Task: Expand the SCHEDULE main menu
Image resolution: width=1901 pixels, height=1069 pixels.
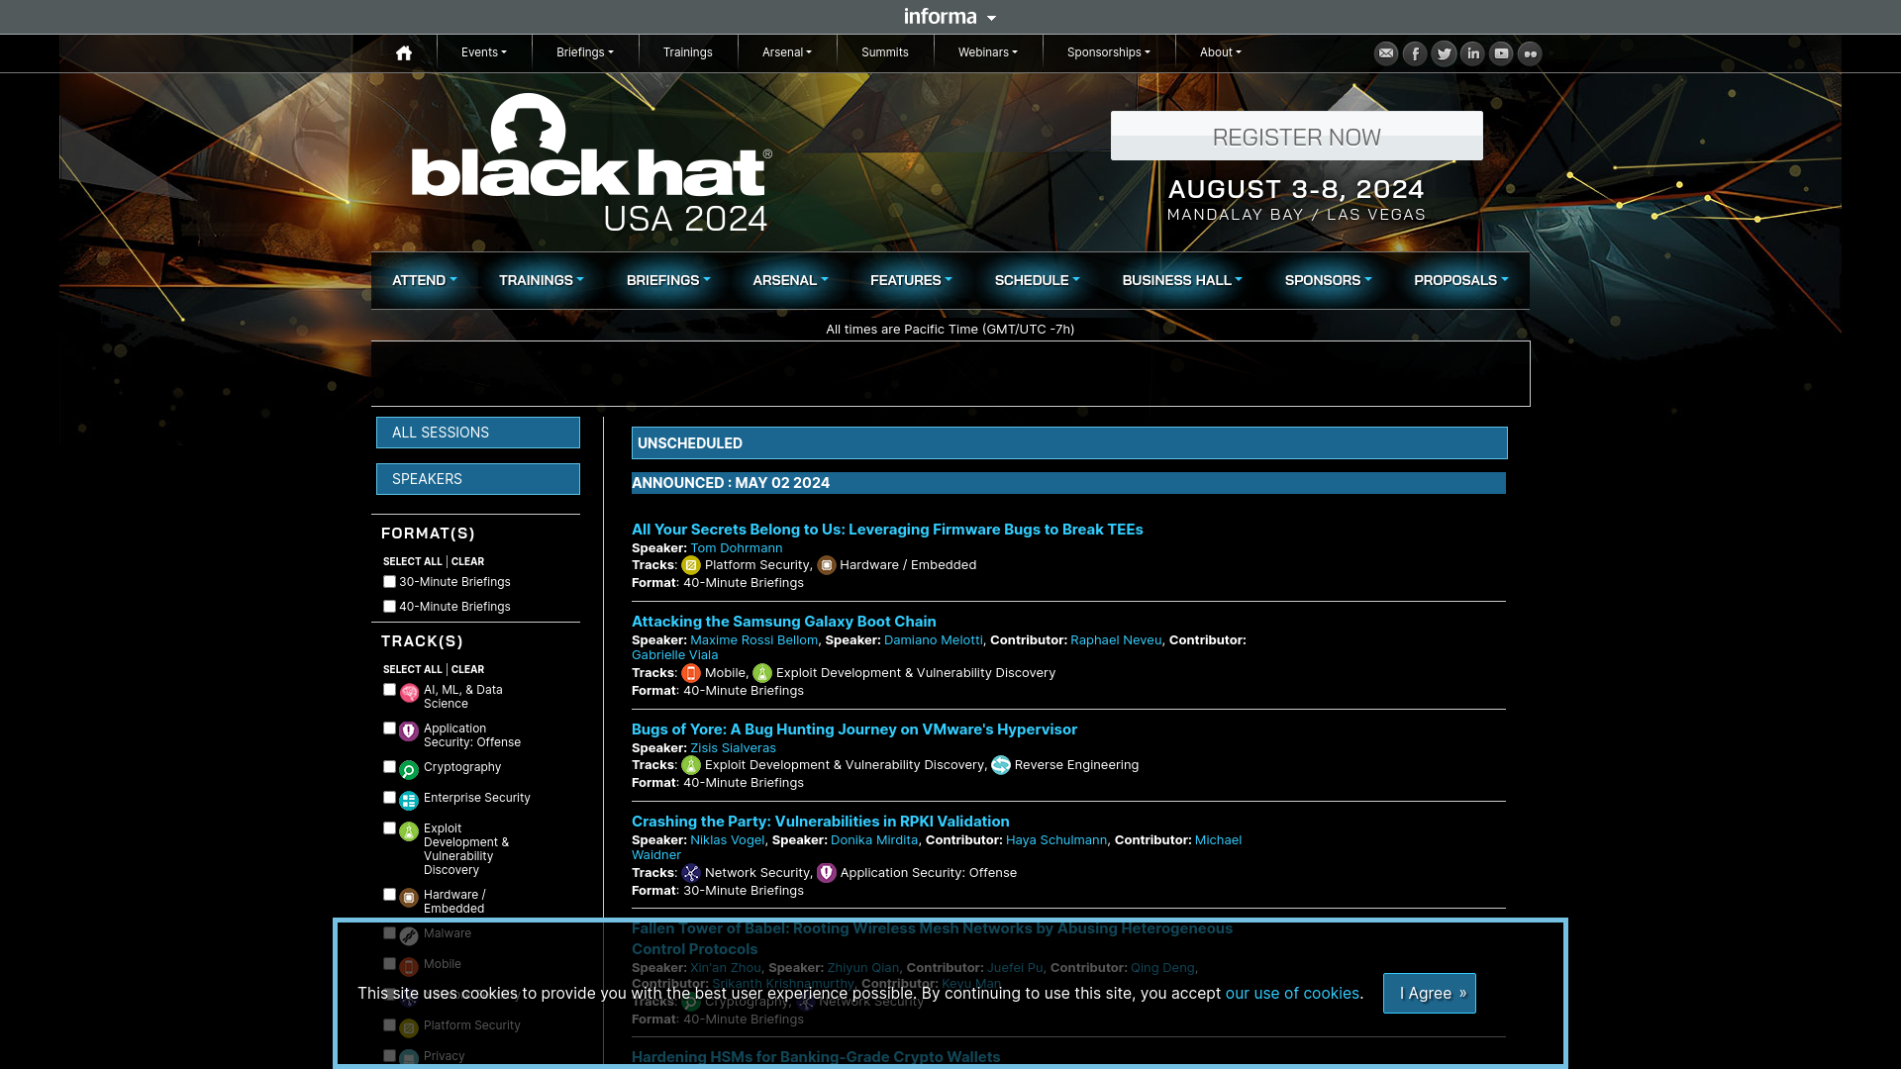Action: tap(1037, 281)
